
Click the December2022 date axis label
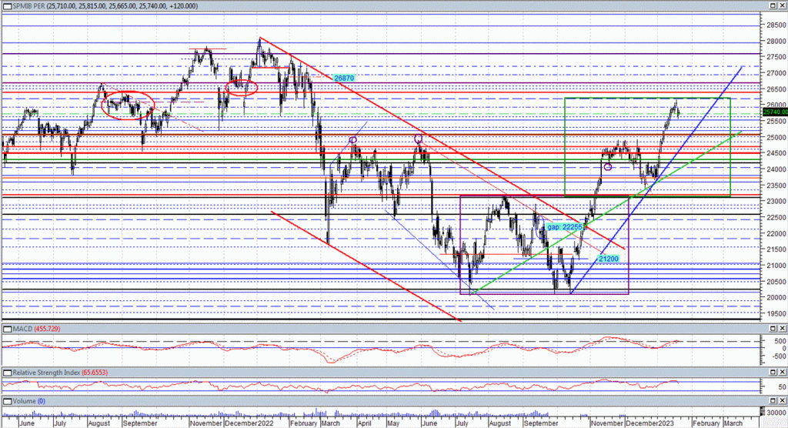pos(249,423)
